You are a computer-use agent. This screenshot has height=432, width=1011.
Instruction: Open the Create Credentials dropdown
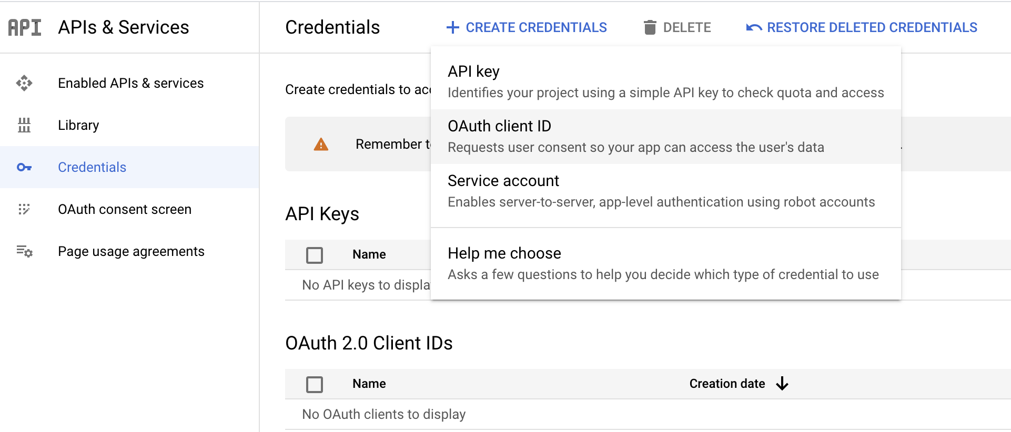527,27
